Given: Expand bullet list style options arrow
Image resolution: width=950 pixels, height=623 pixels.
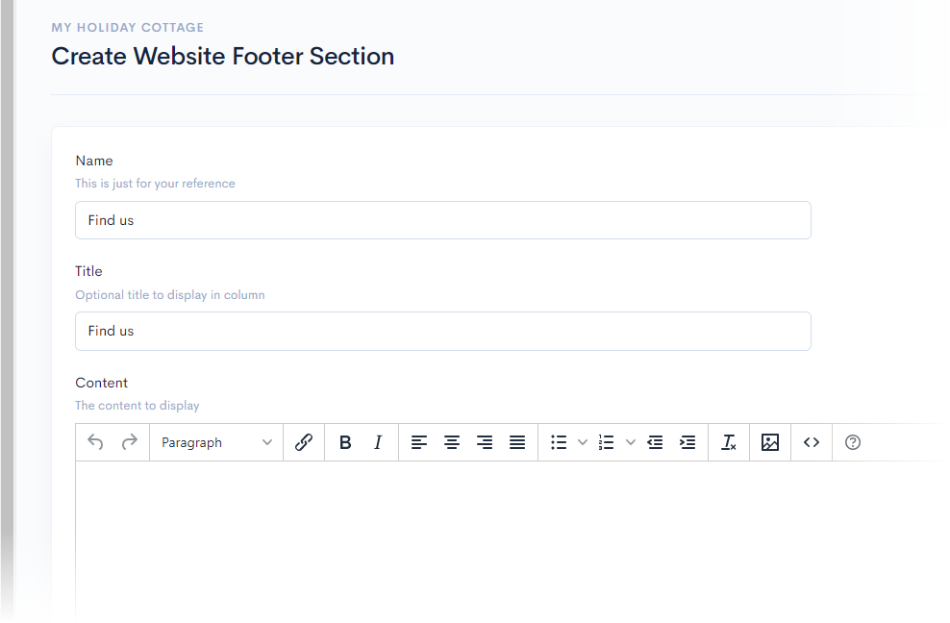Looking at the screenshot, I should pos(583,442).
